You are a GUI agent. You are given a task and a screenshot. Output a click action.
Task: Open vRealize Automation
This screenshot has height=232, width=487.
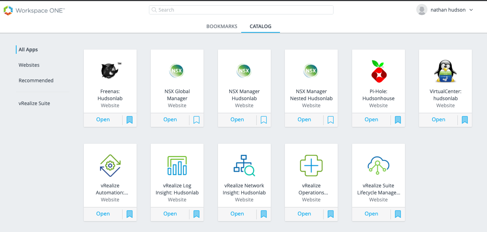[103, 214]
